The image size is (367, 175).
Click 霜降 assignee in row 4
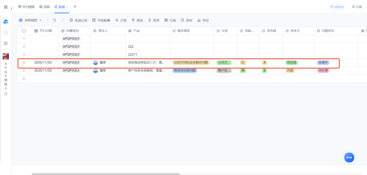click(100, 63)
